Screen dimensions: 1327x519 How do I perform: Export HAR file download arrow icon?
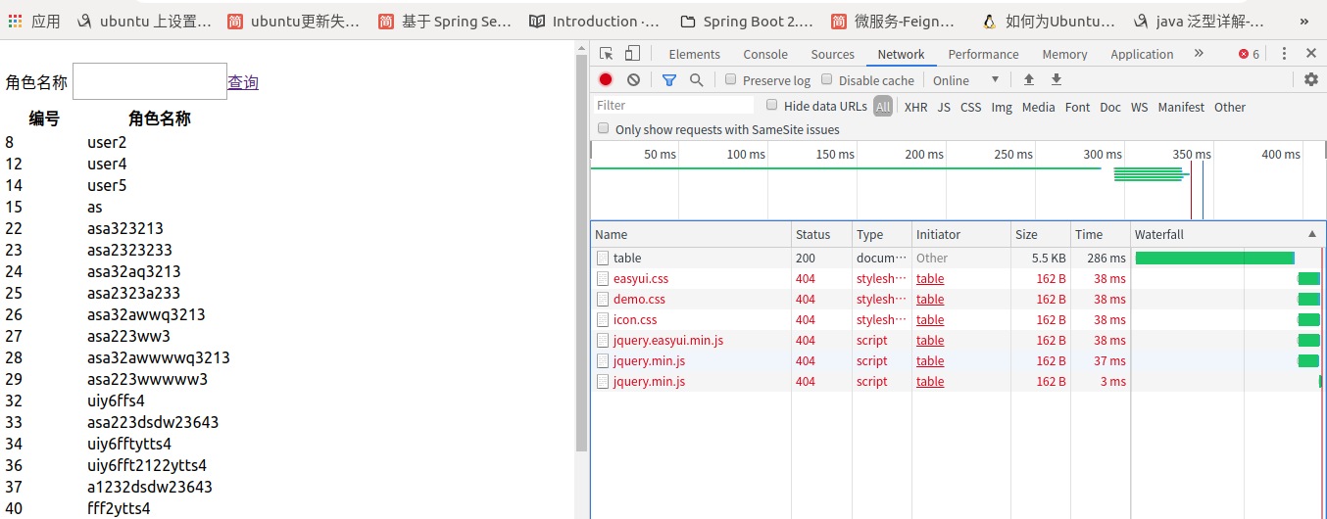click(x=1057, y=80)
